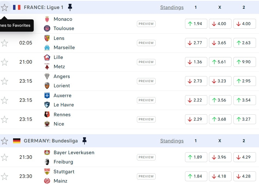This screenshot has height=185, width=259.
Task: Show preview for Angers vs Lorient
Action: coord(146,81)
